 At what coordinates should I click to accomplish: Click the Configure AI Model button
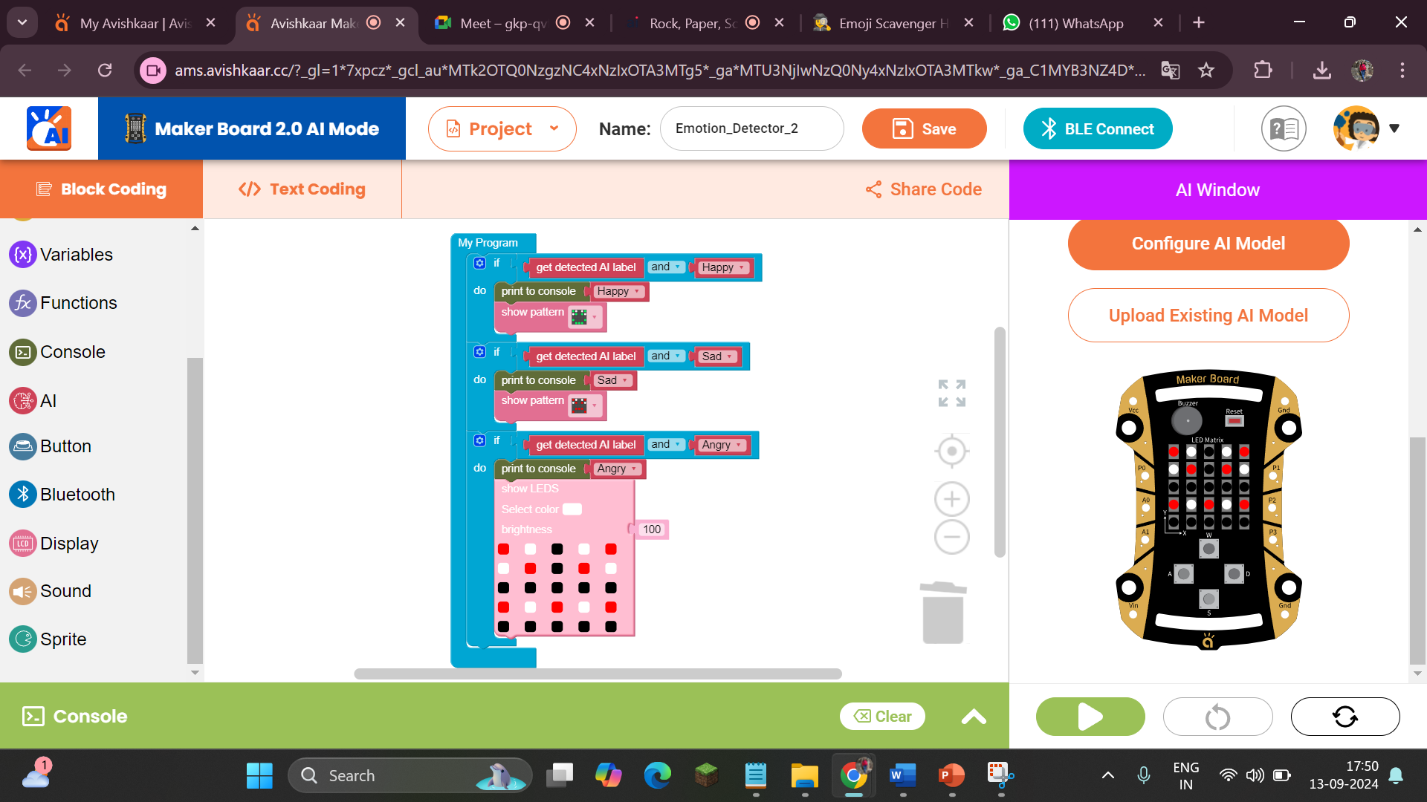[x=1208, y=244]
